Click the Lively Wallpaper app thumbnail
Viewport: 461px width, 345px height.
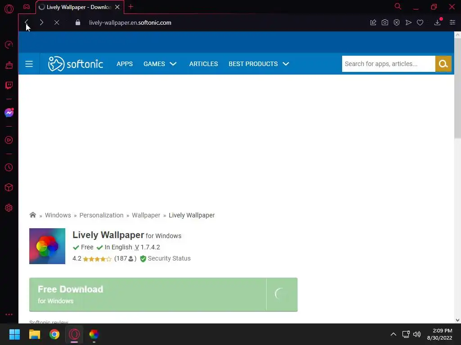click(x=47, y=246)
